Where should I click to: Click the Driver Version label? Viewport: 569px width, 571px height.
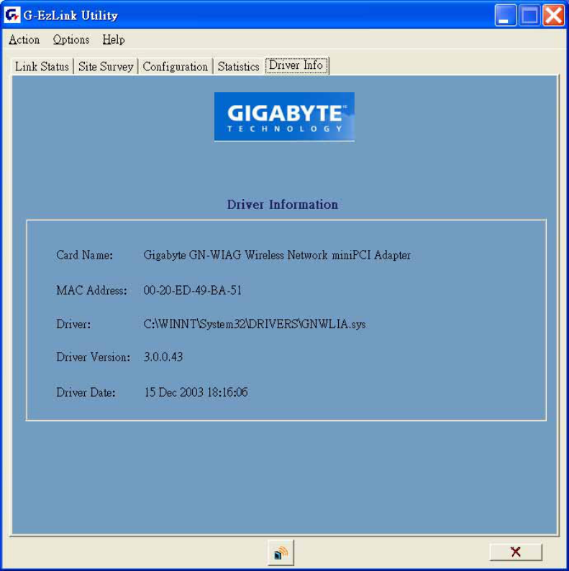point(93,357)
